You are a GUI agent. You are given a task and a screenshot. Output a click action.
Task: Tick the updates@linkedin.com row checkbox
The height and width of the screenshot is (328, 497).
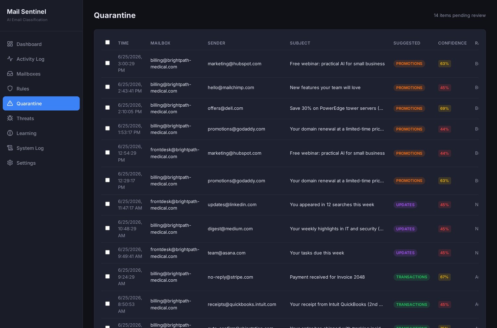[107, 204]
